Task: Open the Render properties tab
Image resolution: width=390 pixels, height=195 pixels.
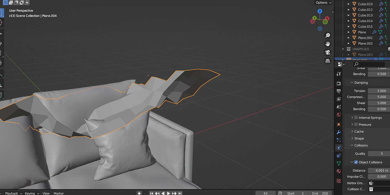Action: (339, 83)
